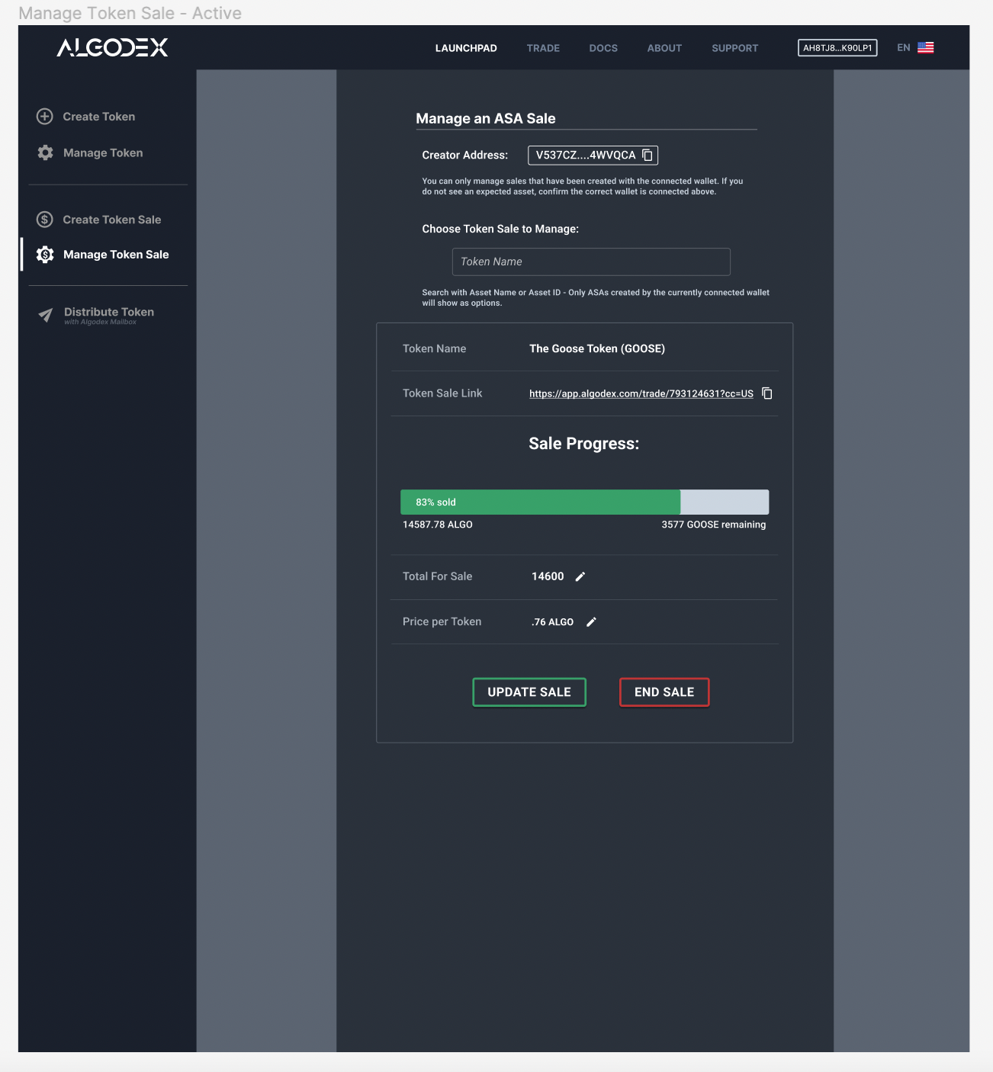Screen dimensions: 993x1072
Task: Click the 83% sold progress bar
Action: click(585, 502)
